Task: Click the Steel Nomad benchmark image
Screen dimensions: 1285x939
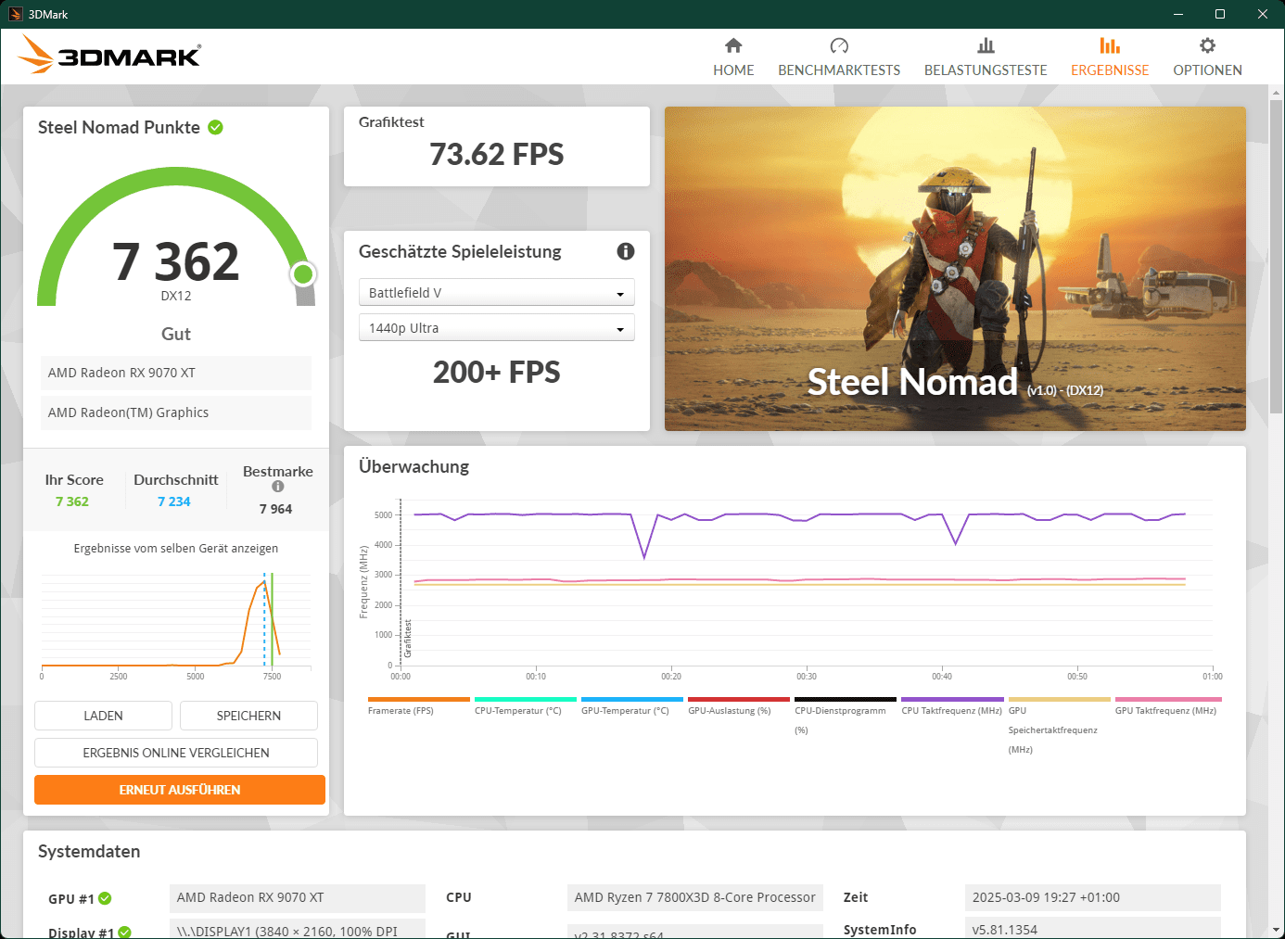Action: [x=955, y=269]
